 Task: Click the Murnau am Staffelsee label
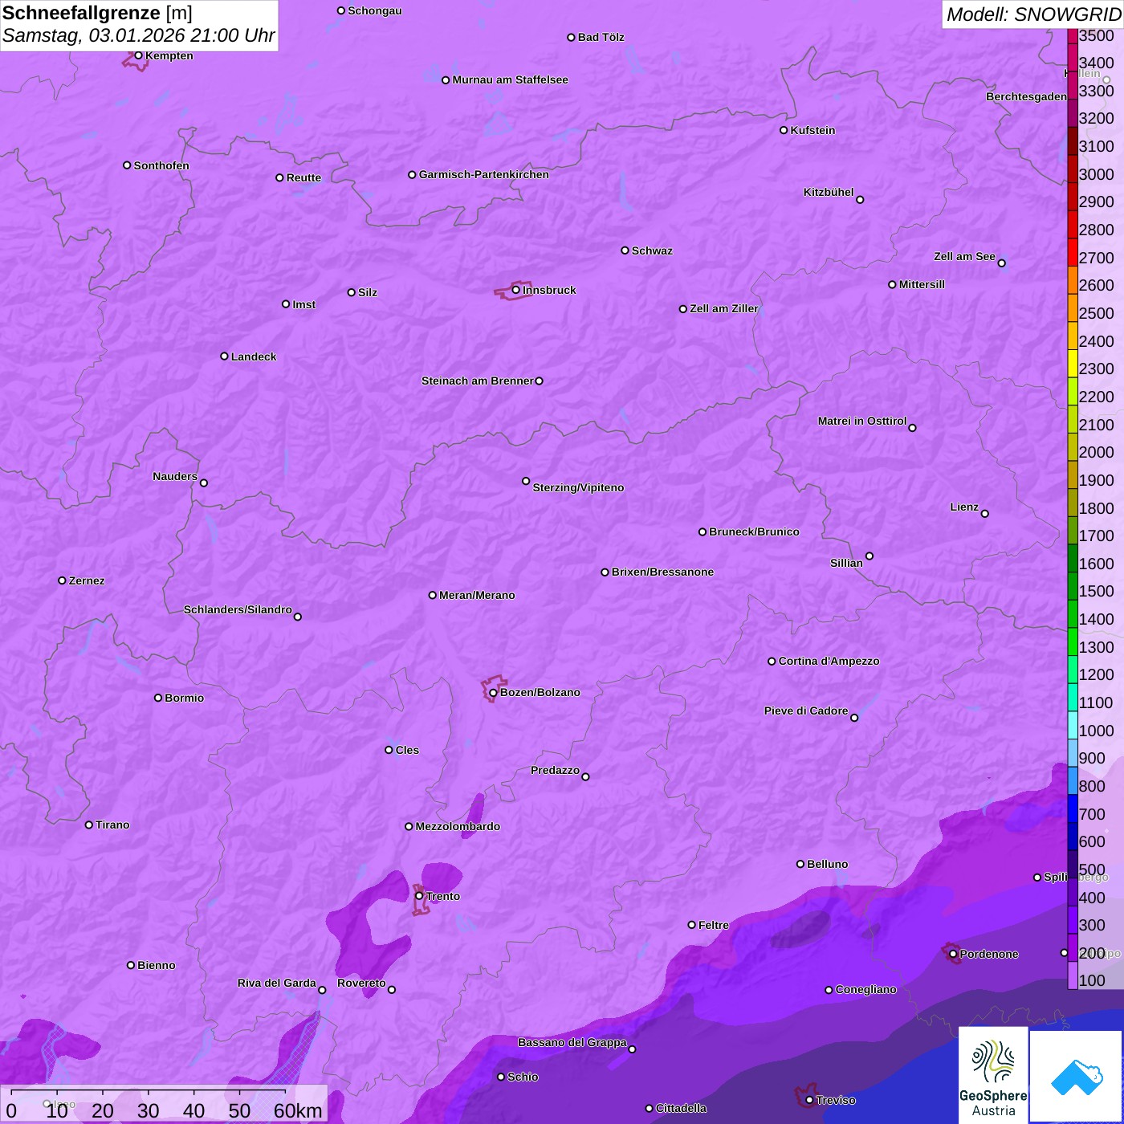pos(510,79)
